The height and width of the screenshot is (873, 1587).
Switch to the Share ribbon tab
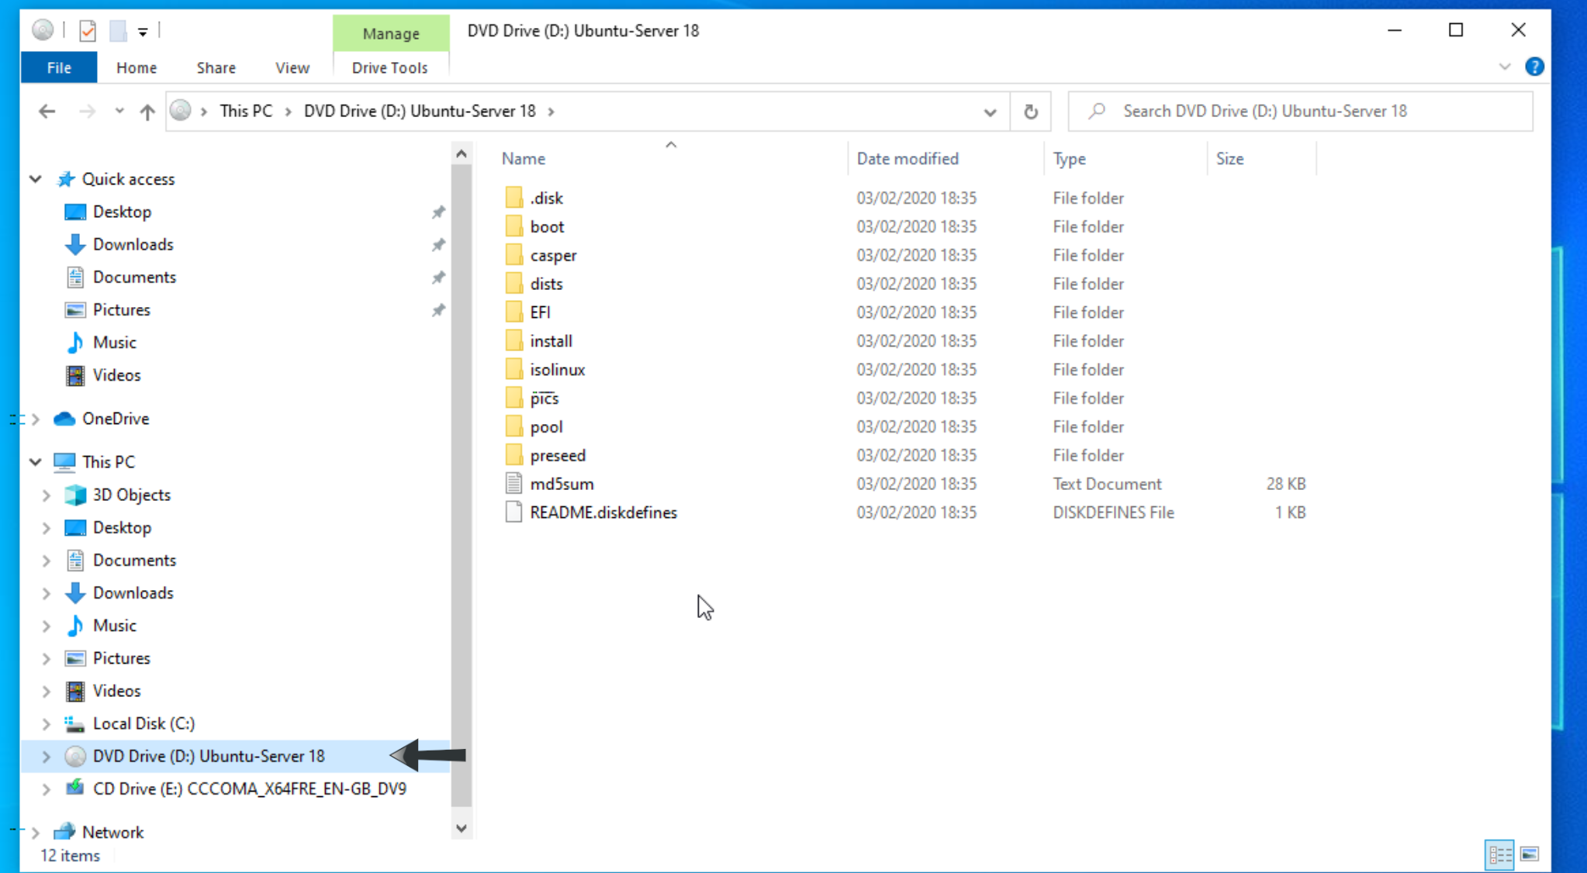click(x=216, y=67)
